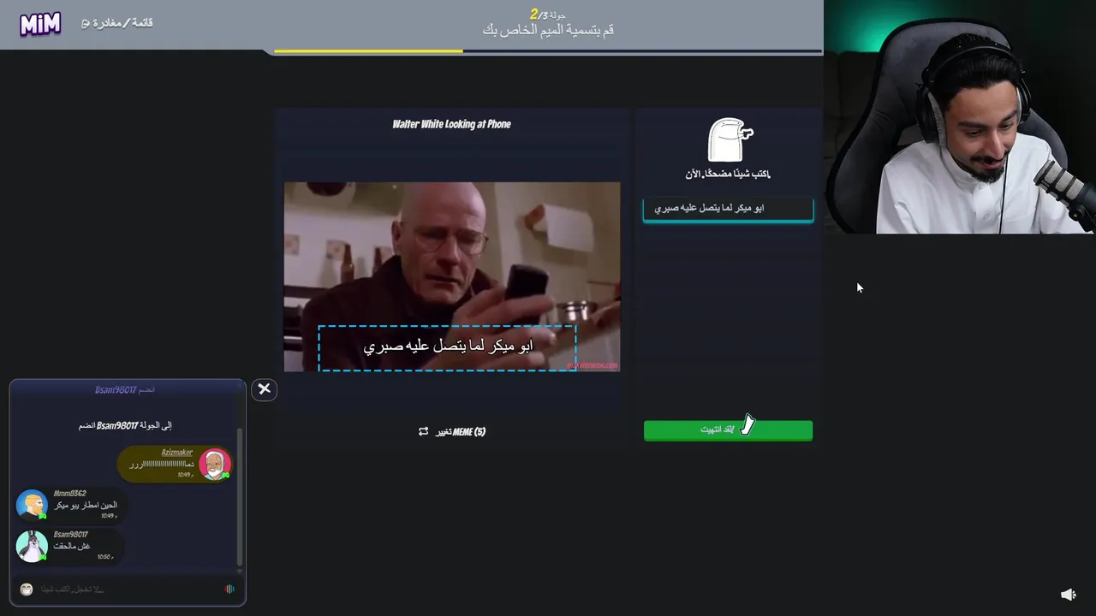Viewport: 1096px width, 616px height.
Task: Click the meme title Walter White Looking at Phone
Action: click(451, 124)
